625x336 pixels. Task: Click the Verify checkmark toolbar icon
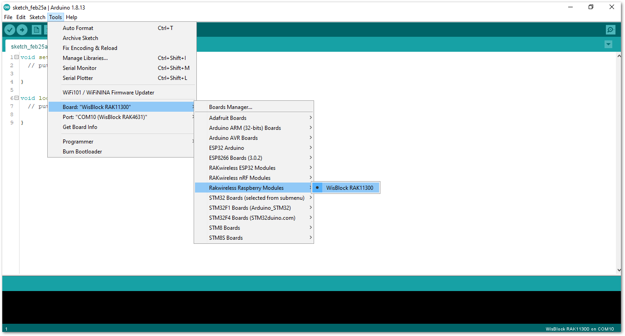point(10,30)
